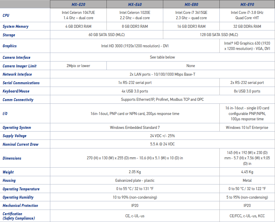Click the 0 to 50 °C temperature cell

click(247, 189)
